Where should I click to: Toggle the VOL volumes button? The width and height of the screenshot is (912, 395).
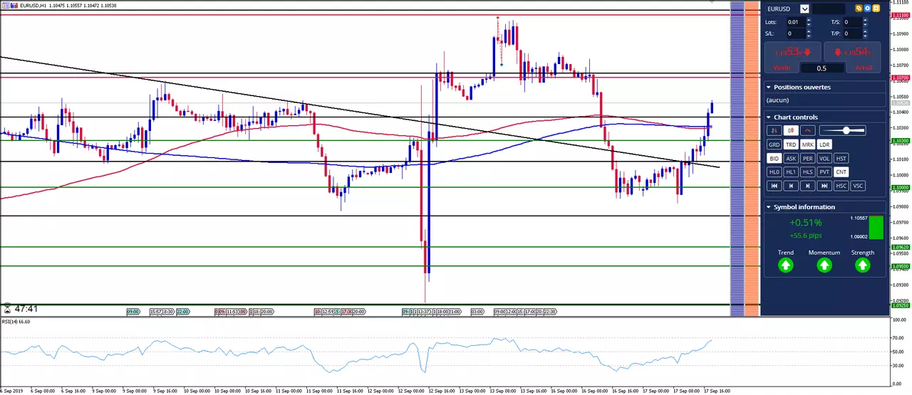[824, 159]
